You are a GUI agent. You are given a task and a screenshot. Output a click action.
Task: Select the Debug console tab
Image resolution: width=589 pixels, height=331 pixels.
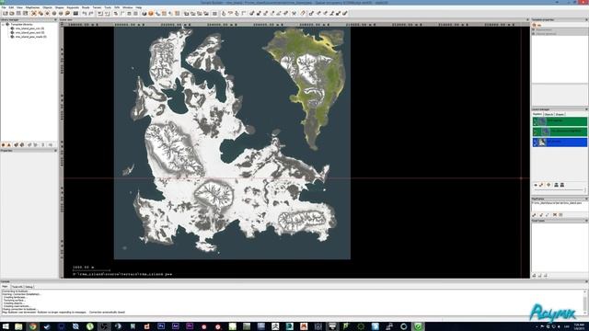click(x=29, y=287)
